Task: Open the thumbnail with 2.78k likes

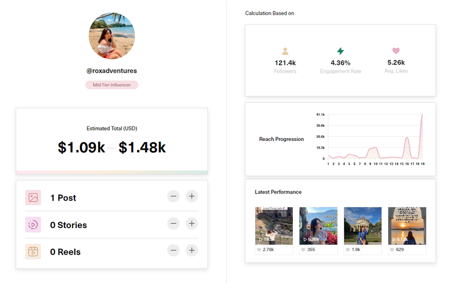Action: [274, 226]
